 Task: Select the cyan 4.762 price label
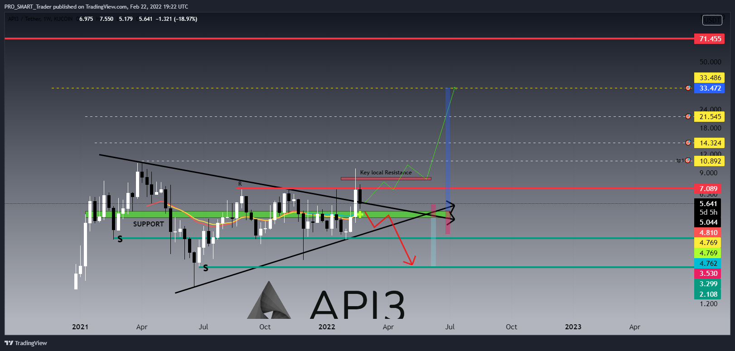tap(708, 264)
